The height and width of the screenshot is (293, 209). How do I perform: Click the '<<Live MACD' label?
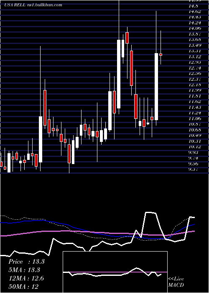point(176,282)
